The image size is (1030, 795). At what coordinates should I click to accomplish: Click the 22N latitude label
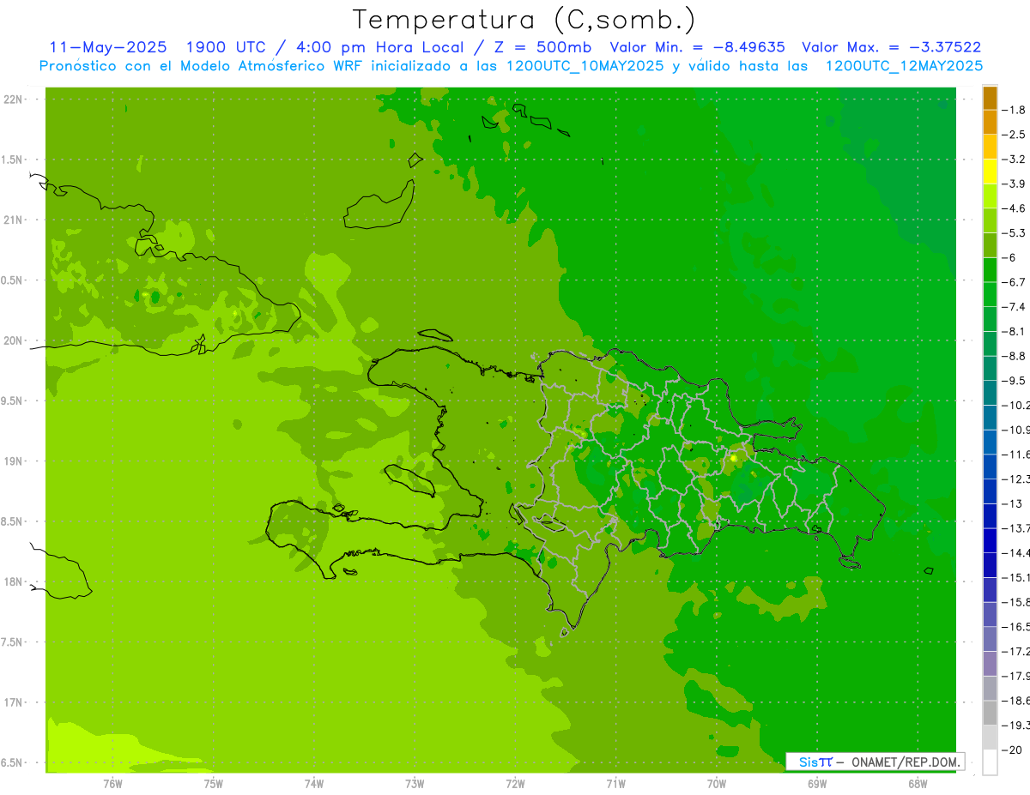tap(13, 99)
